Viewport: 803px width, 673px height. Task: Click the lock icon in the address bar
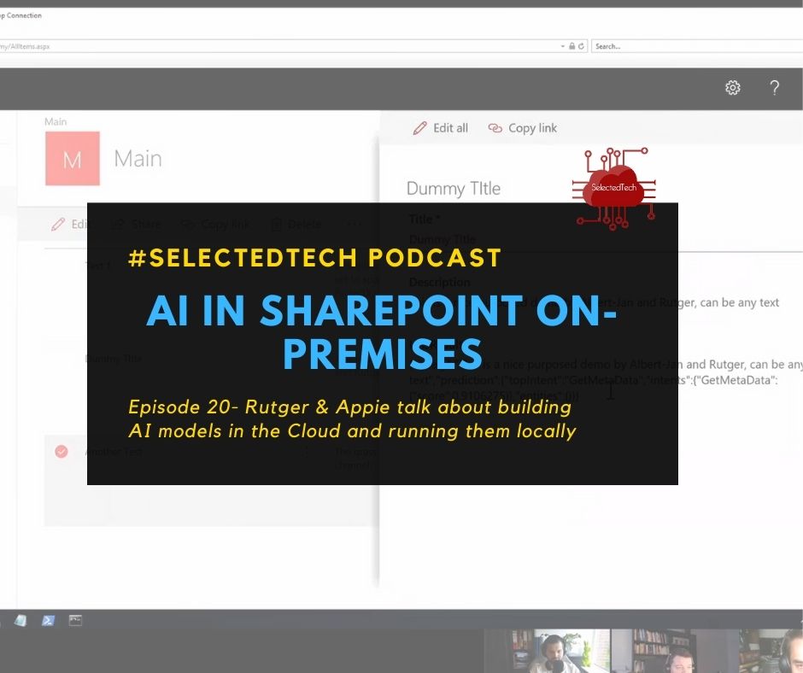[572, 46]
